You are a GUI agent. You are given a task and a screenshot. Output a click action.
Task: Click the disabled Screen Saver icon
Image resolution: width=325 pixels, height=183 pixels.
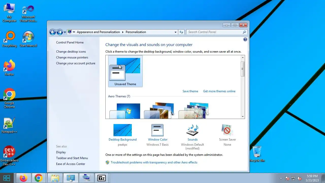[x=227, y=130]
